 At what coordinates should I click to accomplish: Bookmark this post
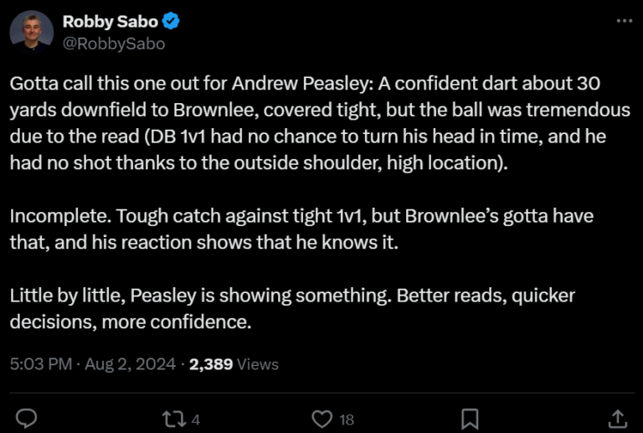[x=471, y=417]
